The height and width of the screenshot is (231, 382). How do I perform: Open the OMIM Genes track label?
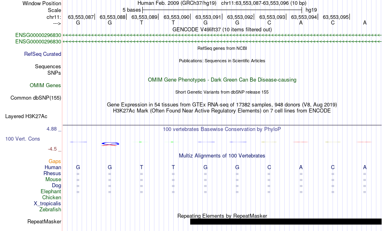tap(45, 86)
